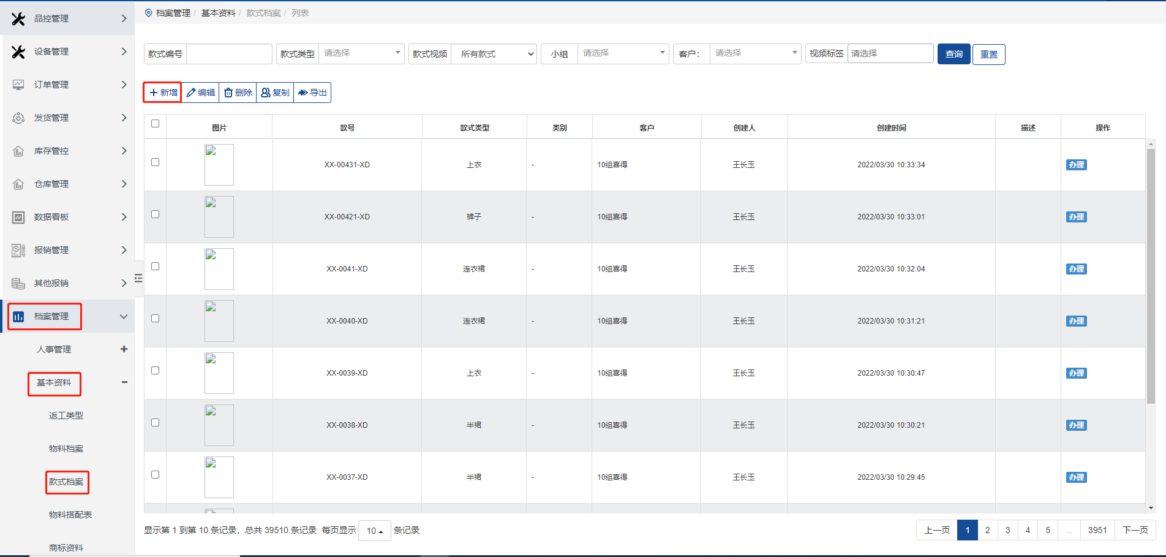The width and height of the screenshot is (1166, 557).
Task: Expand the 人事管理 submenu
Action: pos(124,349)
